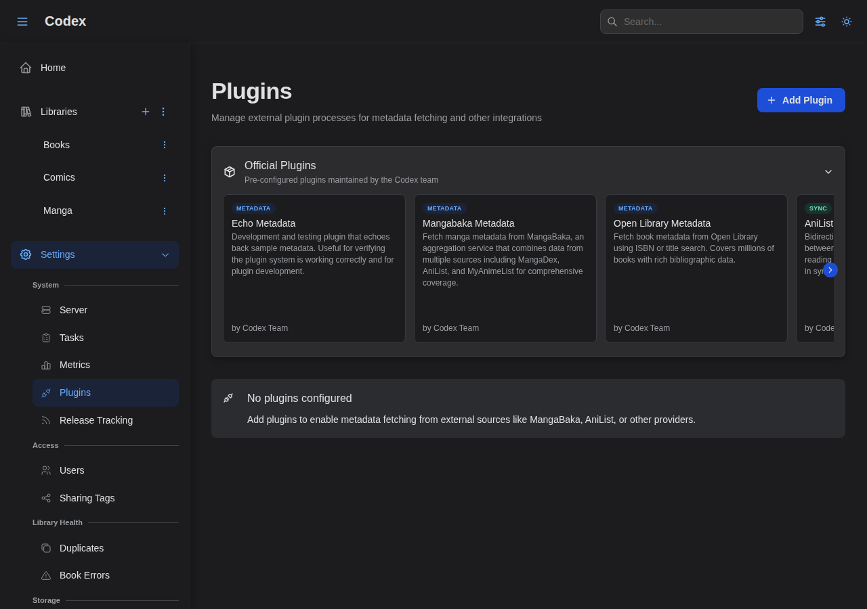Go to Home in sidebar
This screenshot has height=609, width=867.
95,68
